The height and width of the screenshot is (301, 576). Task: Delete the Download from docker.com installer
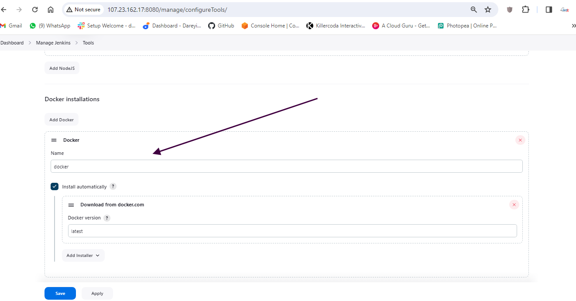coord(514,205)
